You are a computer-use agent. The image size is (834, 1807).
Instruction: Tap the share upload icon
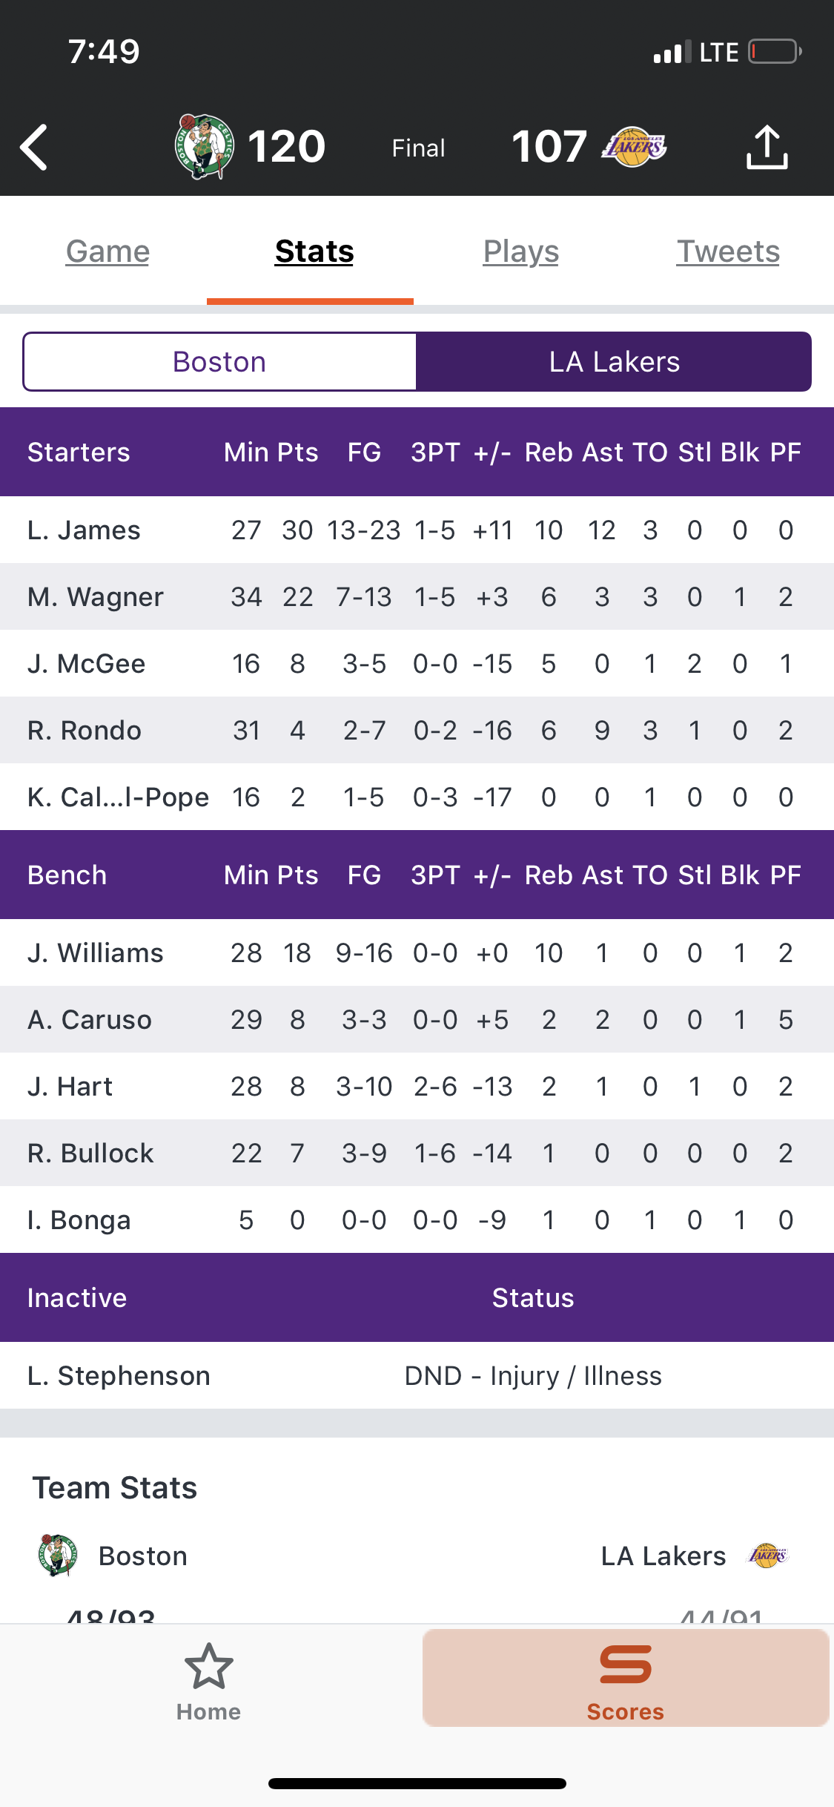point(767,147)
